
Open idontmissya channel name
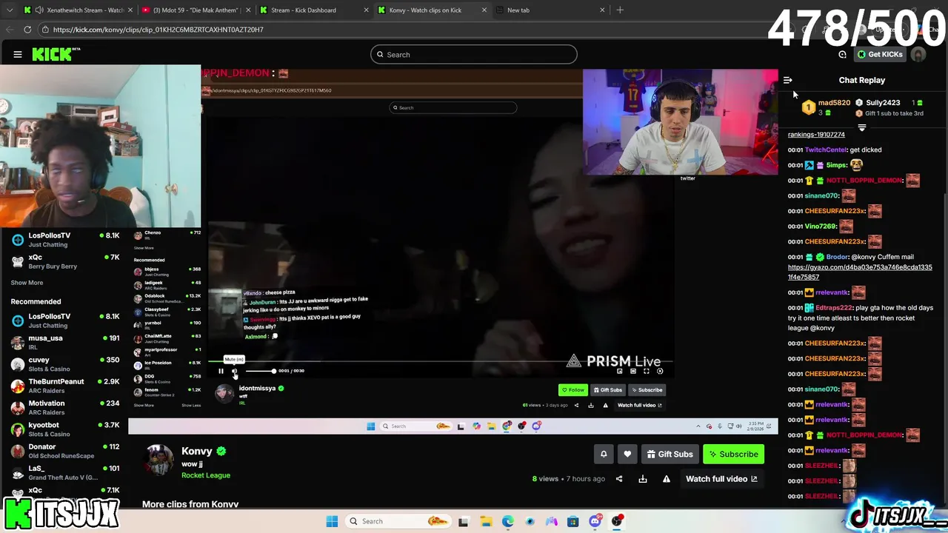pyautogui.click(x=257, y=388)
